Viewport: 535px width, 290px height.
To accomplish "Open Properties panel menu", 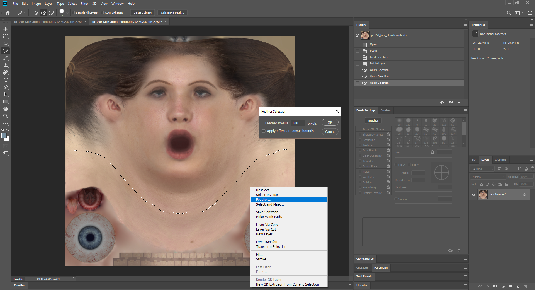I will click(531, 25).
